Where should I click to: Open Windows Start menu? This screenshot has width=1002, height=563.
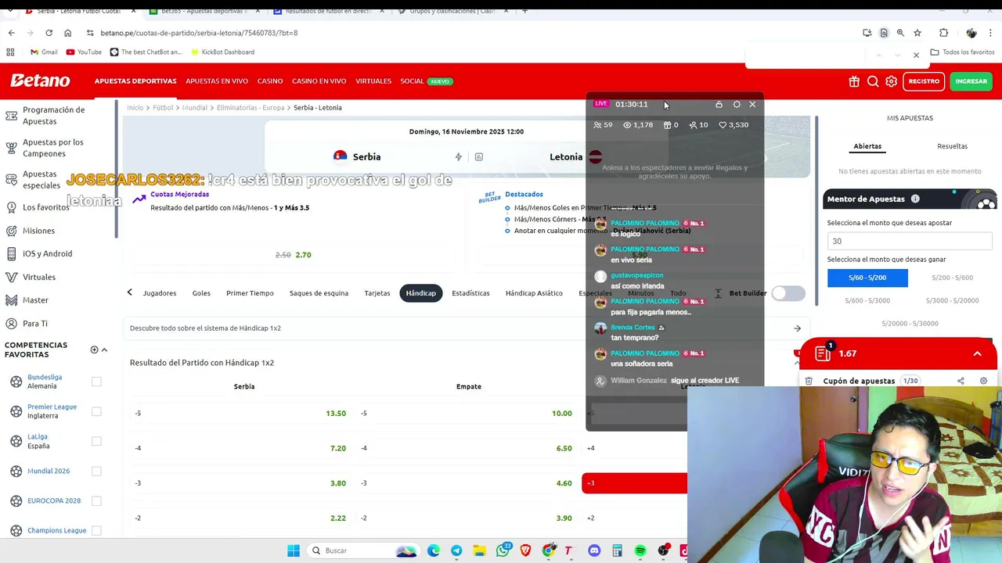(x=294, y=550)
